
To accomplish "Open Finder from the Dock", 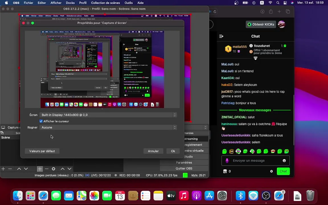I will (18, 196).
